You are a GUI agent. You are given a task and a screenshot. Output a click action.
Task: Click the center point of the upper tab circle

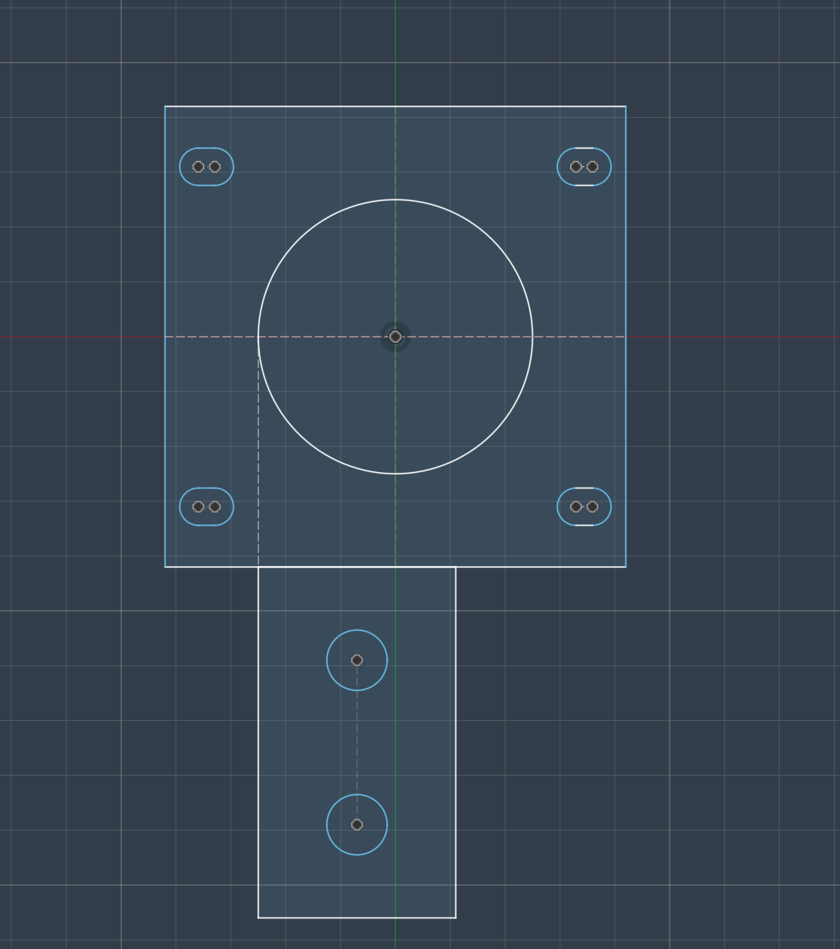point(357,659)
